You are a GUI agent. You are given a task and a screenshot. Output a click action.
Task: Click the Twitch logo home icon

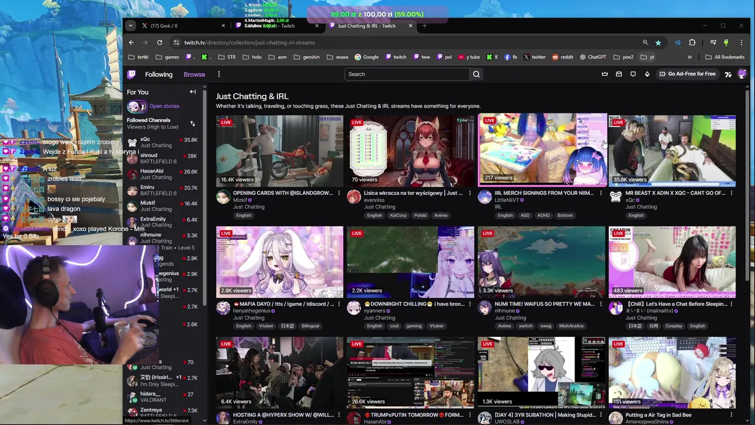[x=132, y=74]
